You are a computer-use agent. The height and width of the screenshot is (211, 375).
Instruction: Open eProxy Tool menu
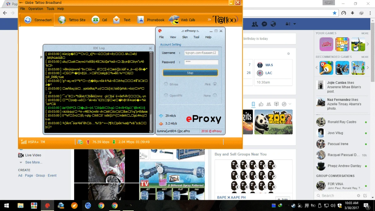click(x=196, y=37)
